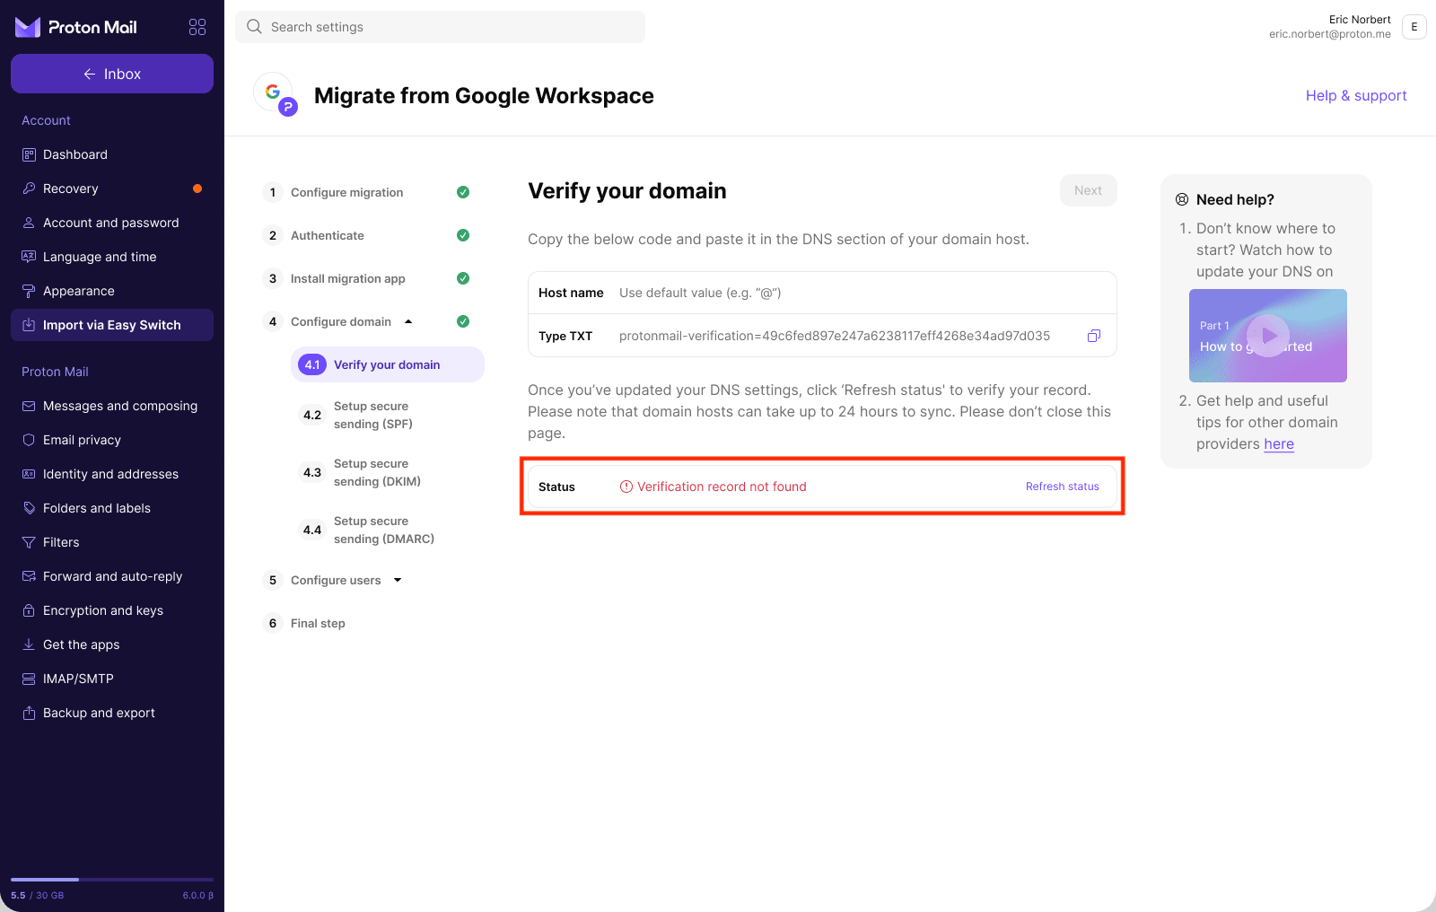This screenshot has height=912, width=1436.
Task: Click the Email privacy shield icon
Action: pyautogui.click(x=29, y=440)
